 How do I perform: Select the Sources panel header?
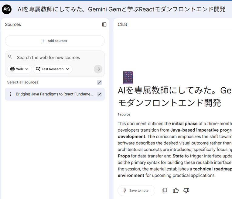click(13, 25)
